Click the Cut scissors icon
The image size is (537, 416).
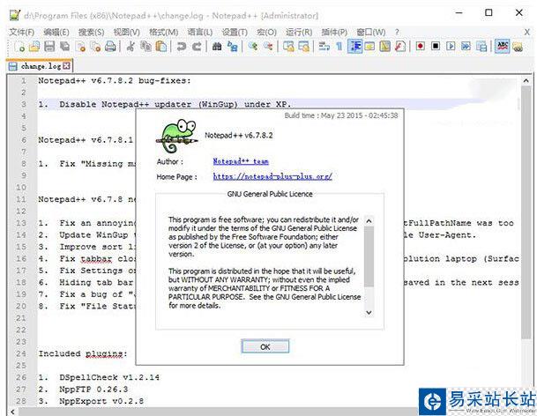coord(131,46)
